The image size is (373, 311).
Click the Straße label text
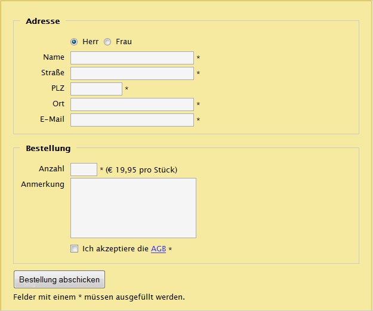(x=52, y=73)
